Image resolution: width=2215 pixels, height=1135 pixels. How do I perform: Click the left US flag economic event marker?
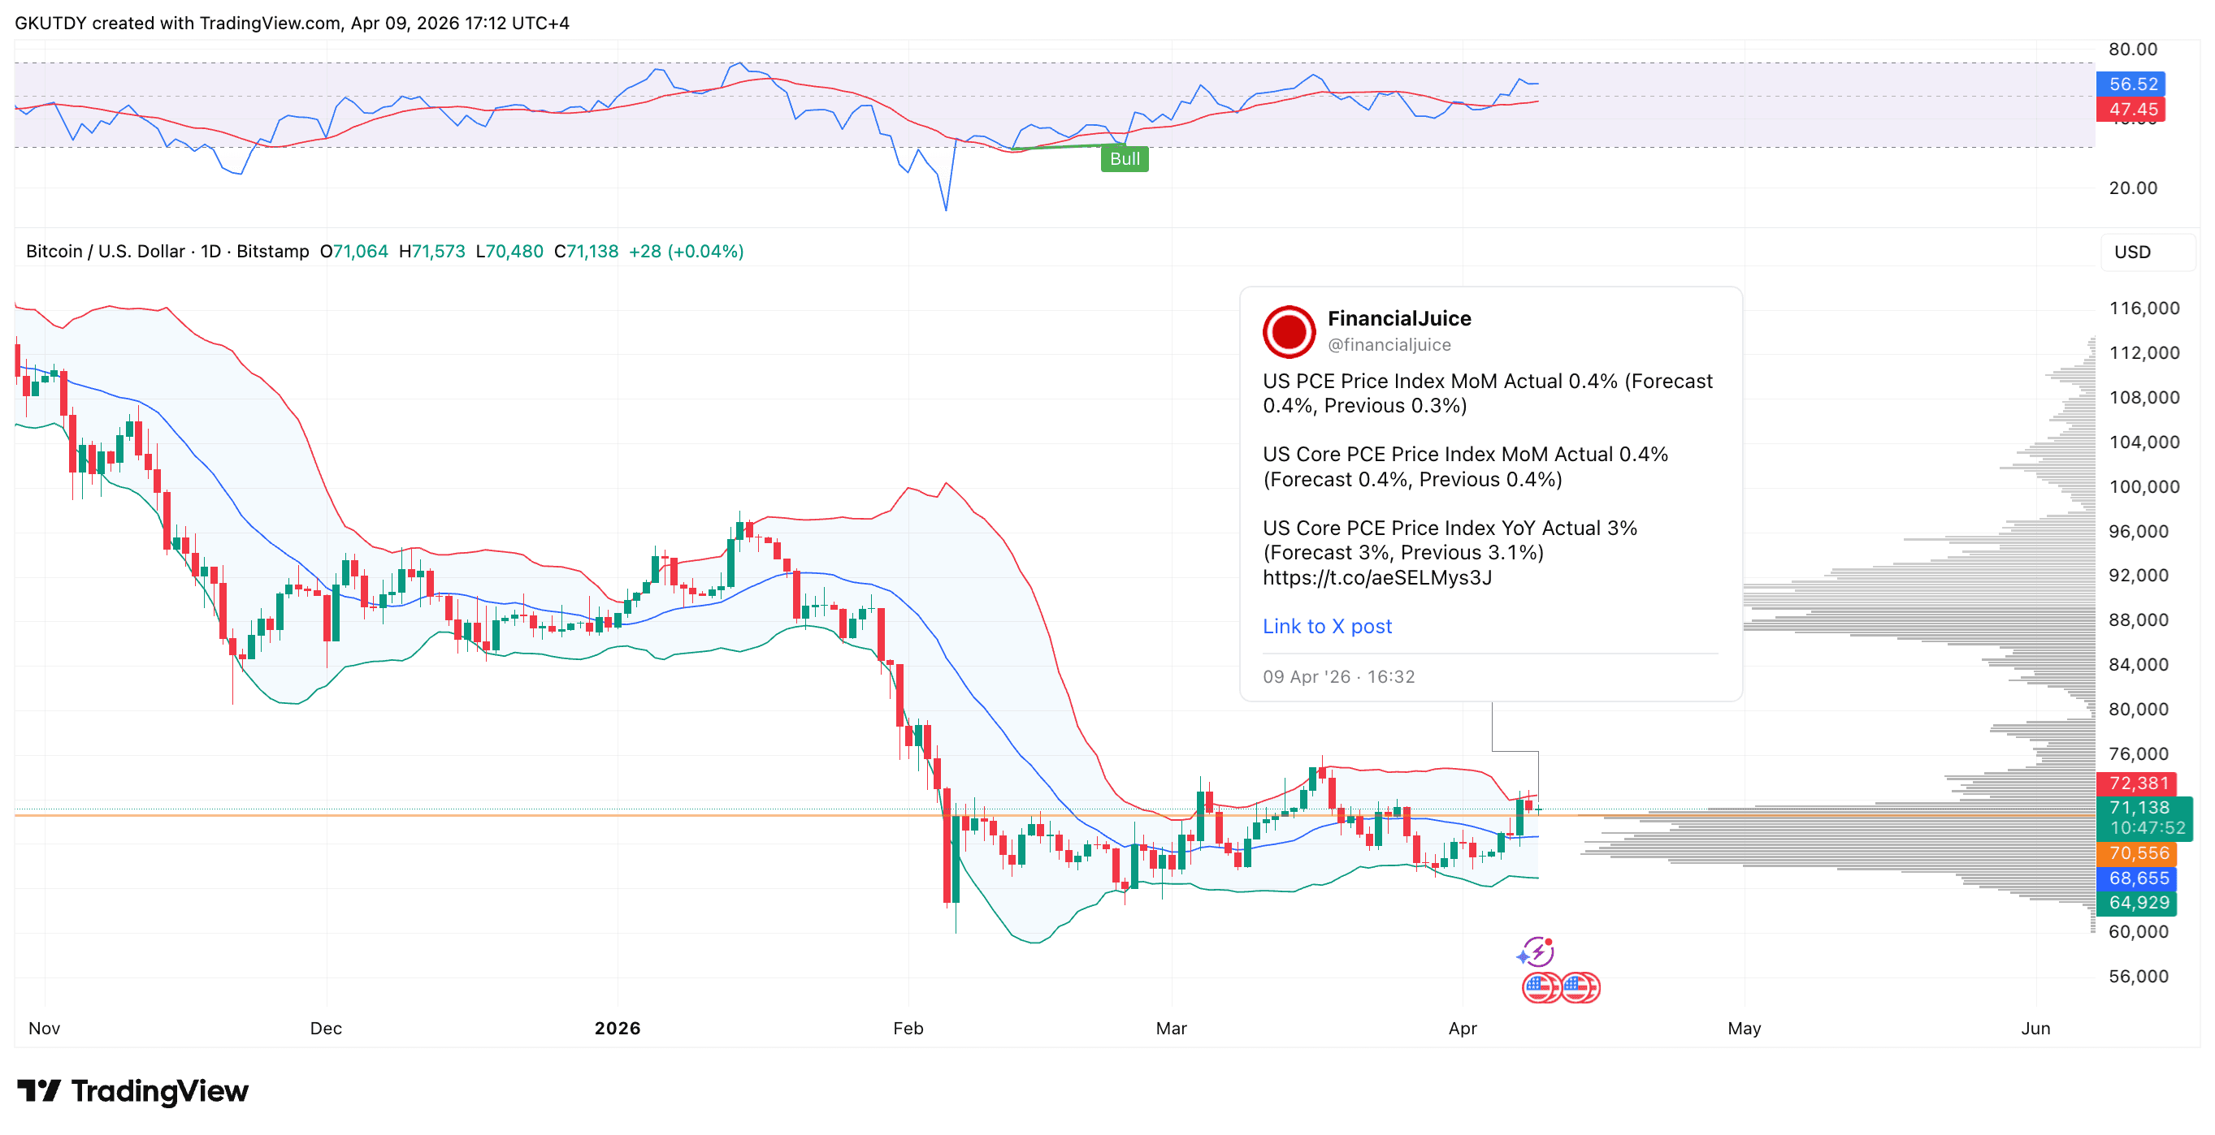pyautogui.click(x=1540, y=987)
